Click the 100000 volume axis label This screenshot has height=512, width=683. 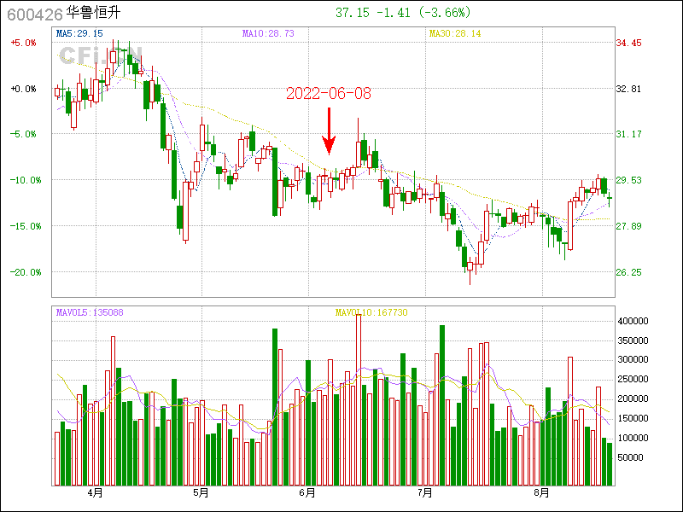click(x=633, y=438)
